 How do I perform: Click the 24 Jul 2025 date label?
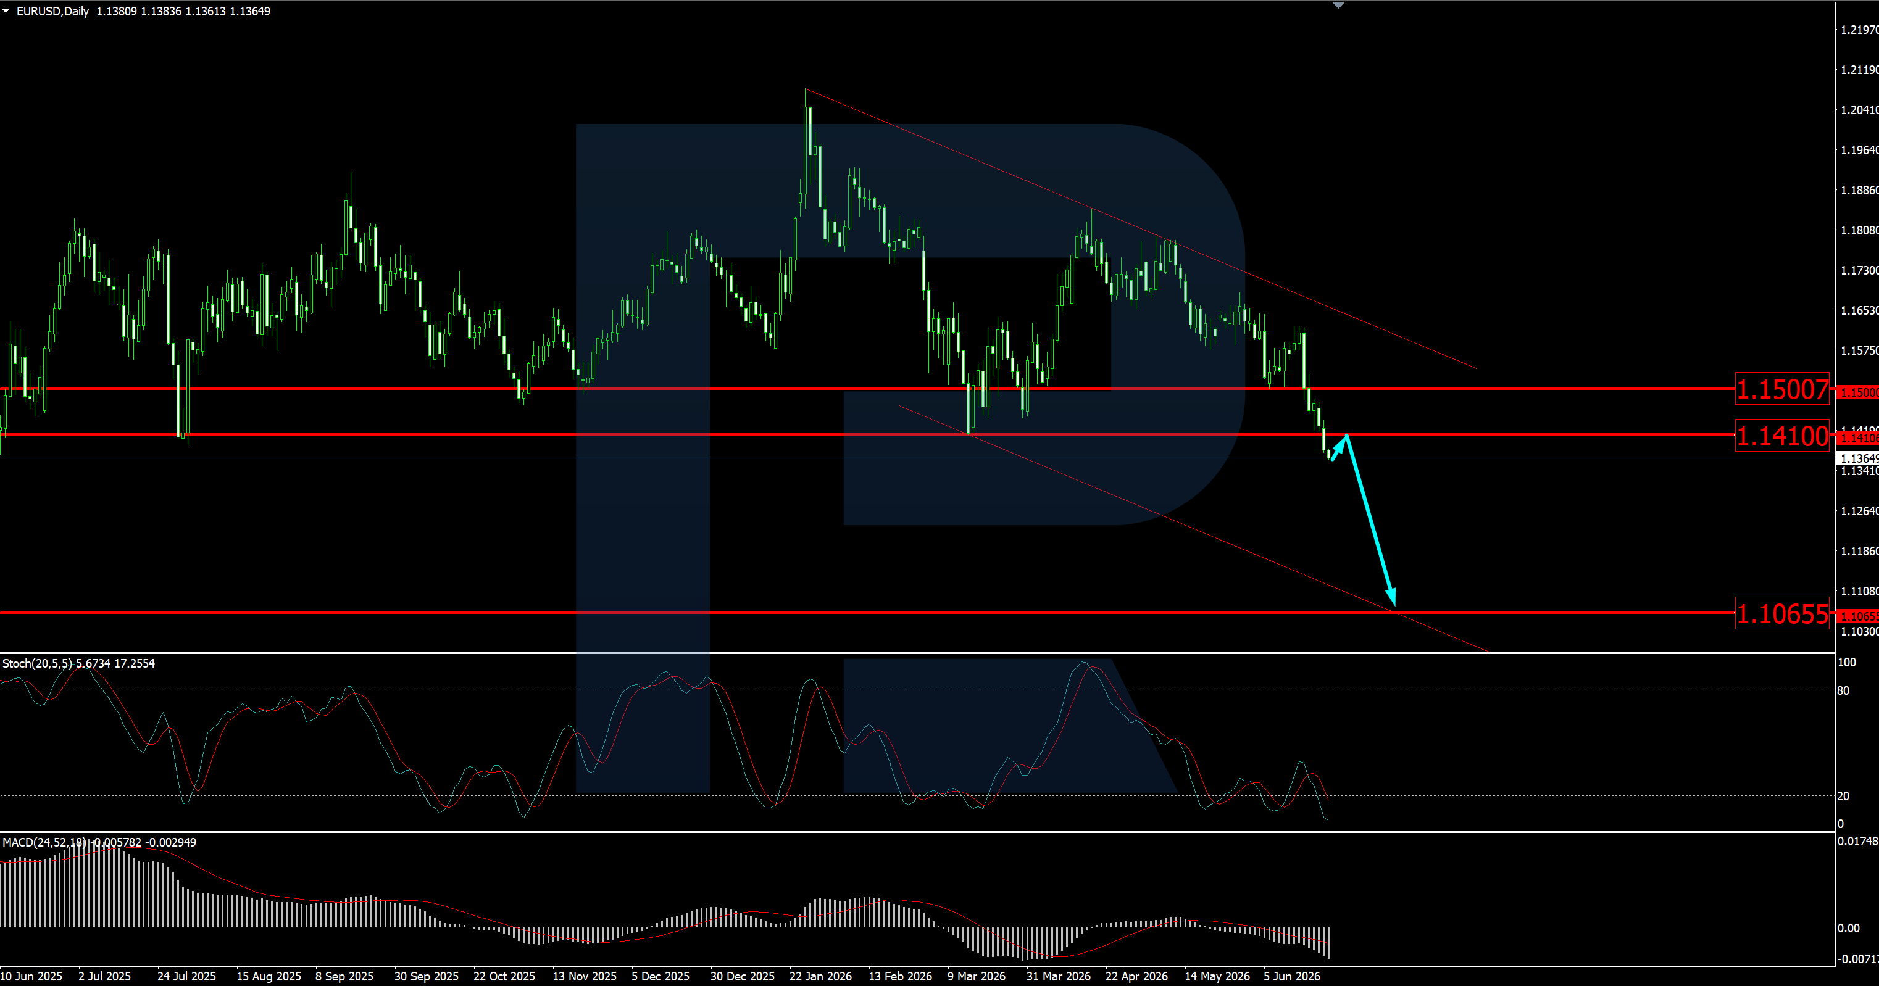[187, 977]
